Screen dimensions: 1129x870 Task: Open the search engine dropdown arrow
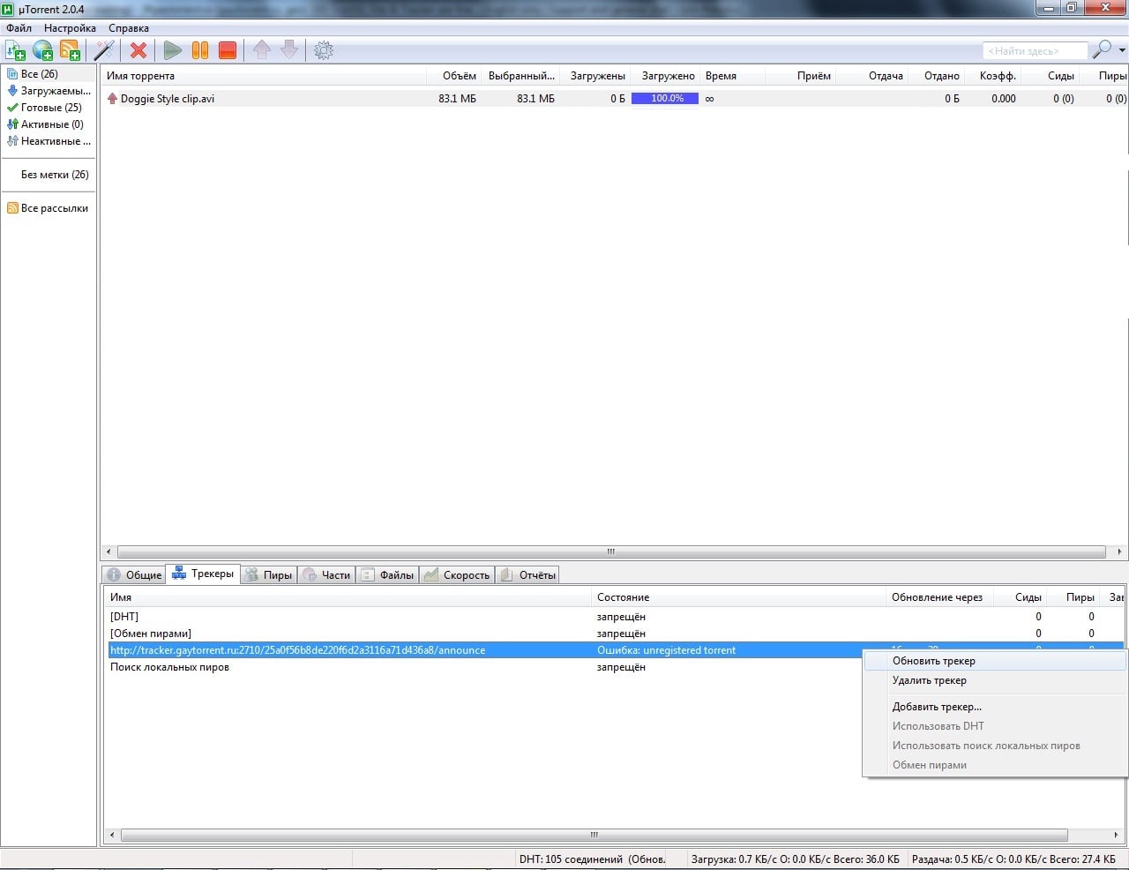click(x=1122, y=50)
